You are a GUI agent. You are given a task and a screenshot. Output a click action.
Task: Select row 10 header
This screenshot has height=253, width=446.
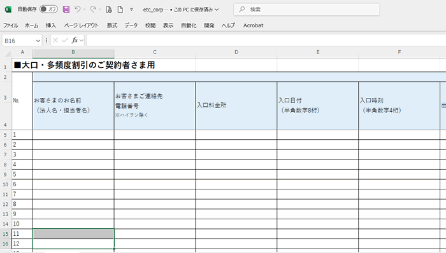[x=5, y=184]
